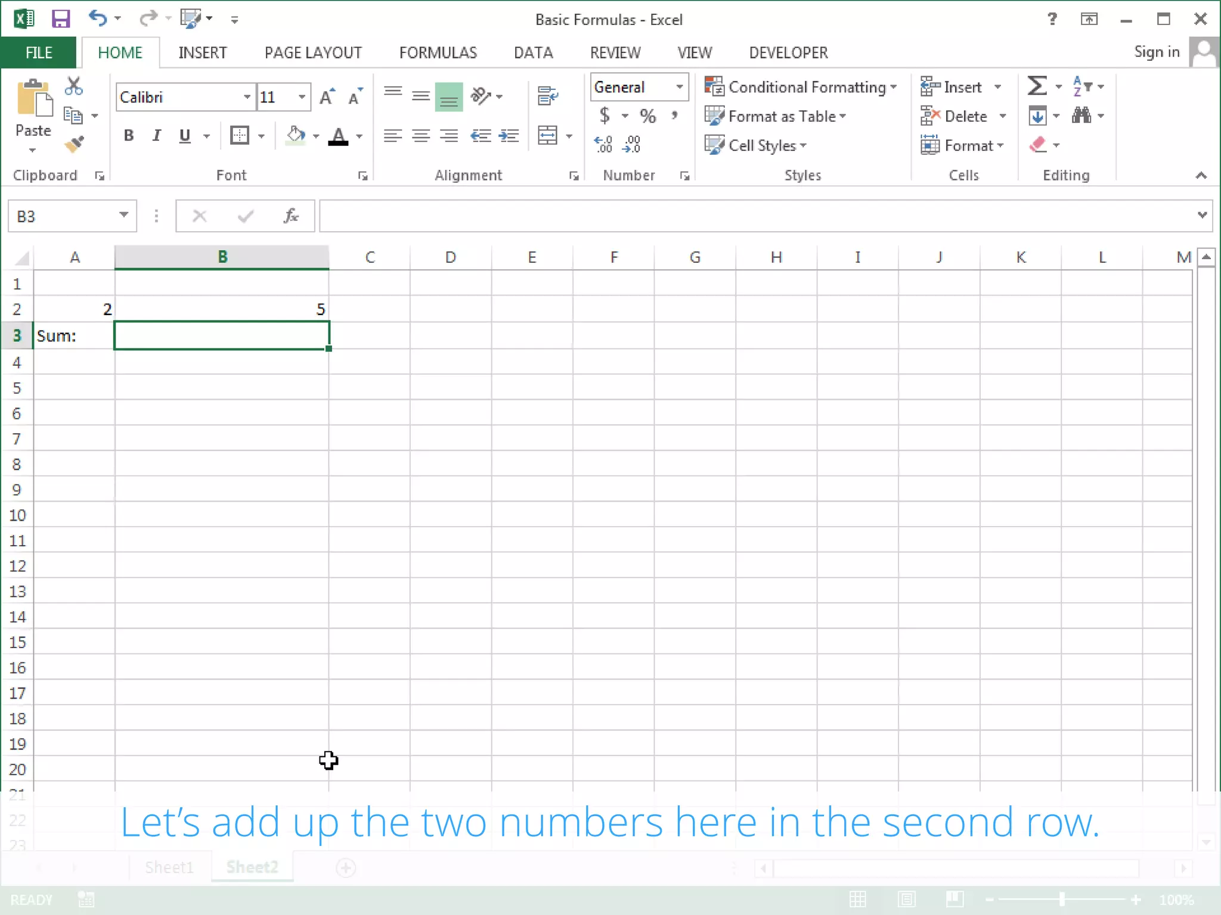Viewport: 1221px width, 915px height.
Task: Open the General number format dropdown
Action: click(x=679, y=87)
